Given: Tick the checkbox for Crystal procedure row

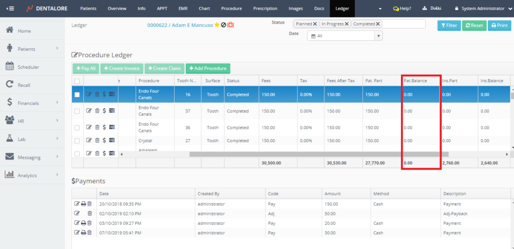Looking at the screenshot, I should tap(77, 141).
